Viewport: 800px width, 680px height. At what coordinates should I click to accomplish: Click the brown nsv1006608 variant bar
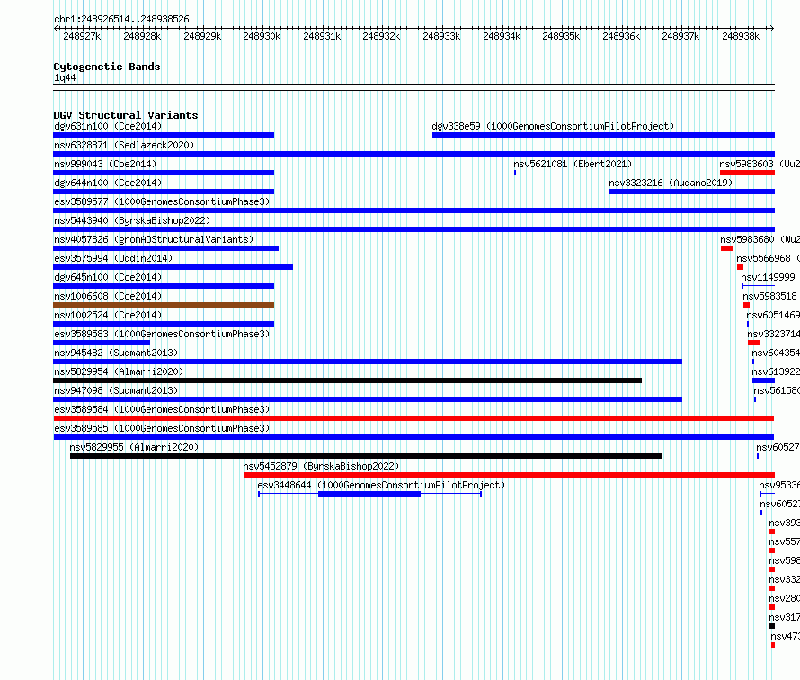(164, 305)
